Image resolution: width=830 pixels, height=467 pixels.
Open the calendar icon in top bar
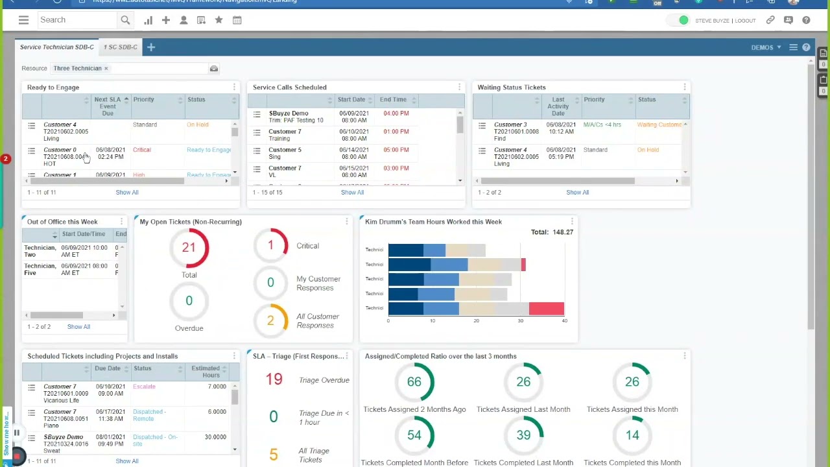[x=237, y=20]
